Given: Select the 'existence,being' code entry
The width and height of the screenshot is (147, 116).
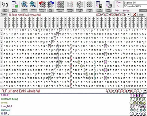Looking at the screenshot, I should click(x=9, y=99).
